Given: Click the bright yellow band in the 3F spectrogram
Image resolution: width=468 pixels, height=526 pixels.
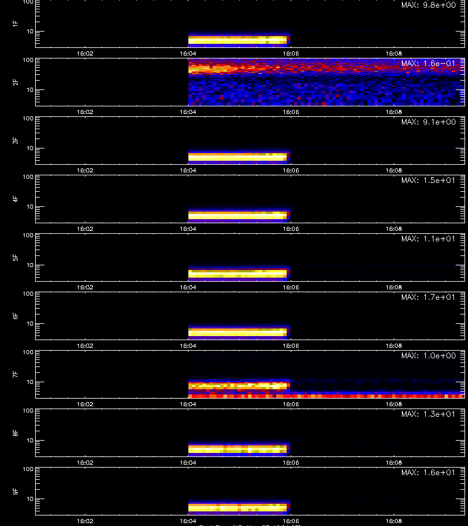Looking at the screenshot, I should coord(238,157).
